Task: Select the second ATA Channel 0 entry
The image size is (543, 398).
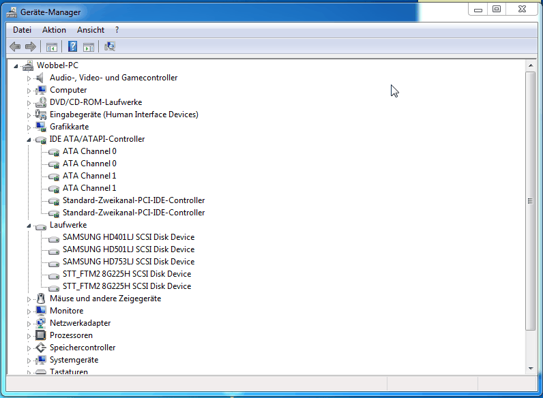Action: [x=89, y=164]
